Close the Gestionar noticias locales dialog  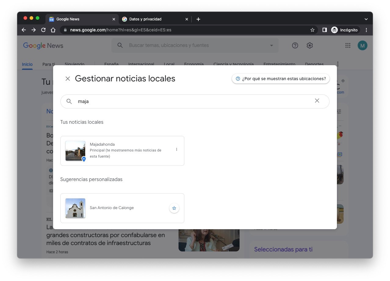(67, 78)
